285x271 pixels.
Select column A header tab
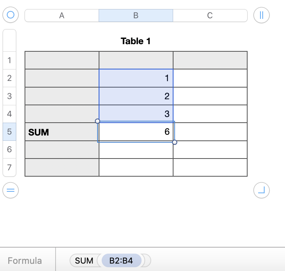(x=62, y=15)
